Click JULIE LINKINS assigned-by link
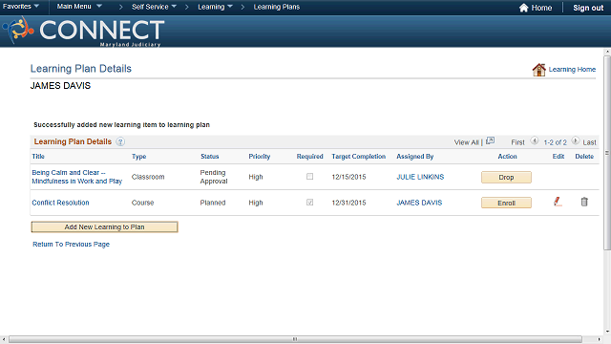The width and height of the screenshot is (611, 344). tap(420, 177)
